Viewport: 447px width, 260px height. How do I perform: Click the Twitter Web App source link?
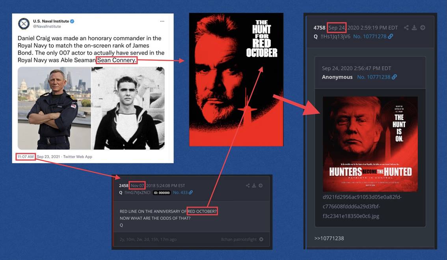[78, 157]
